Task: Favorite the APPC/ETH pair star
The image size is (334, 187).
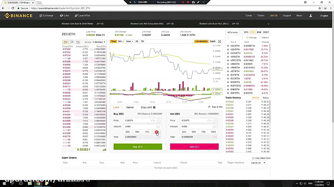Action: click(x=228, y=60)
